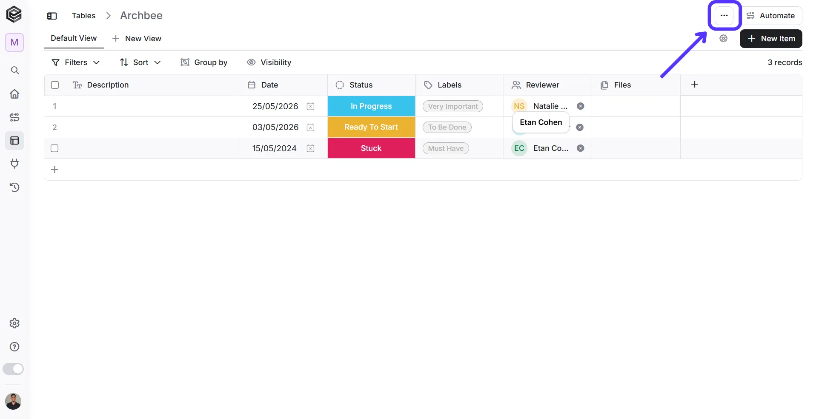This screenshot has width=816, height=419.
Task: Select the Stuck status cell
Action: pyautogui.click(x=371, y=148)
